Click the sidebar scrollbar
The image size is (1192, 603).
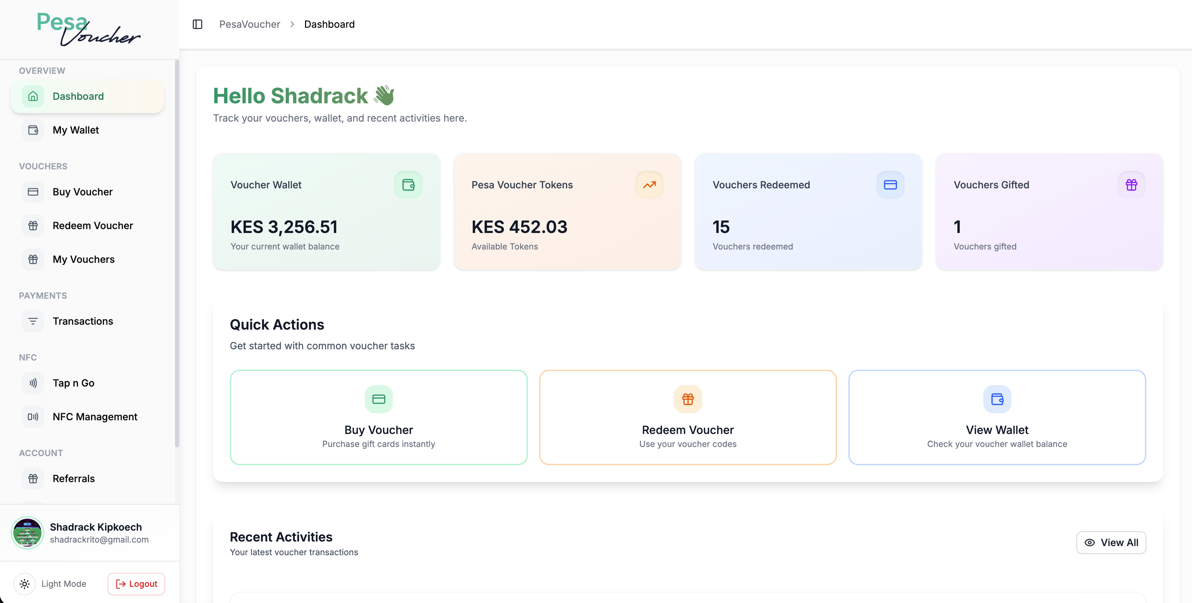click(177, 254)
